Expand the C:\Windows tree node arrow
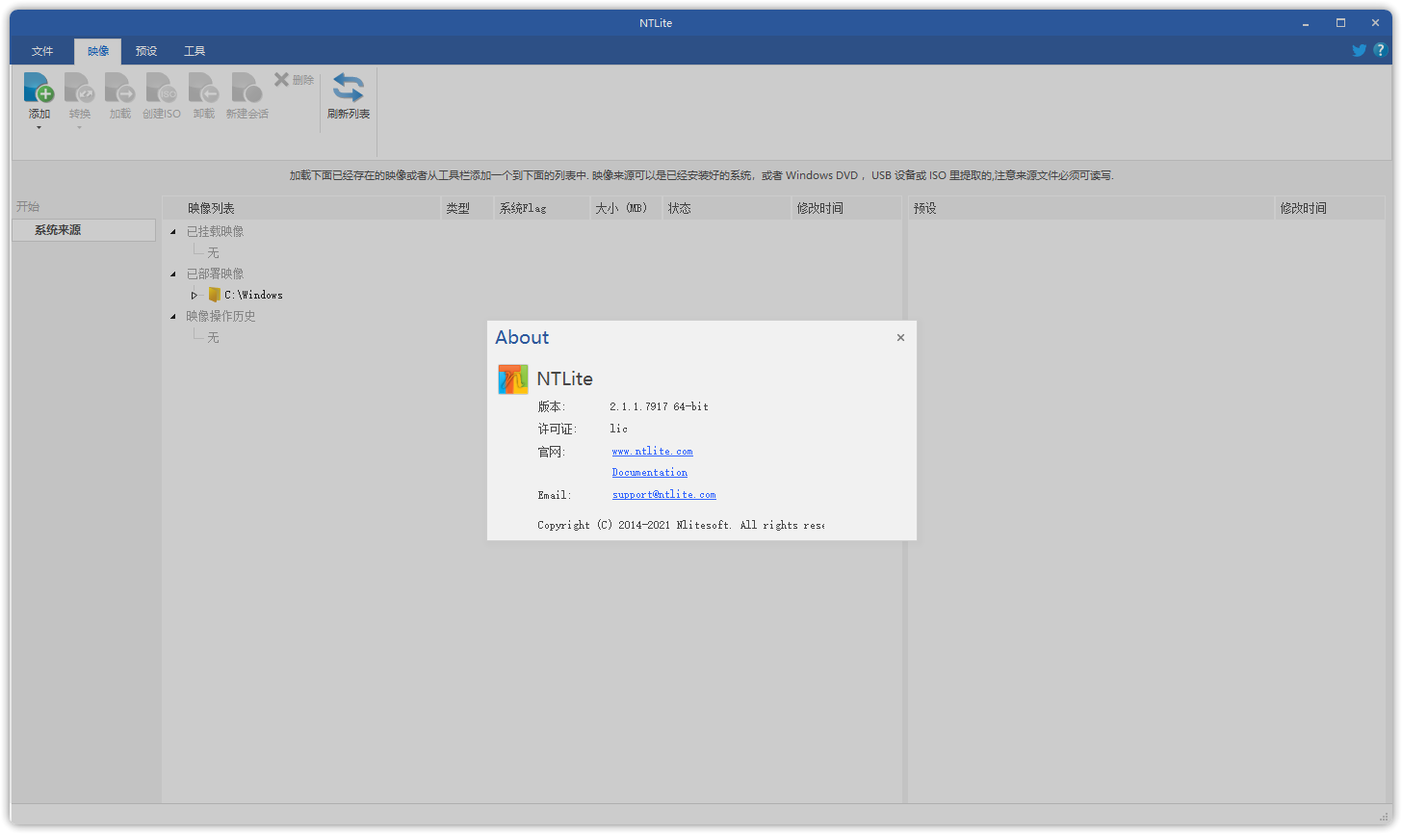 tap(195, 296)
